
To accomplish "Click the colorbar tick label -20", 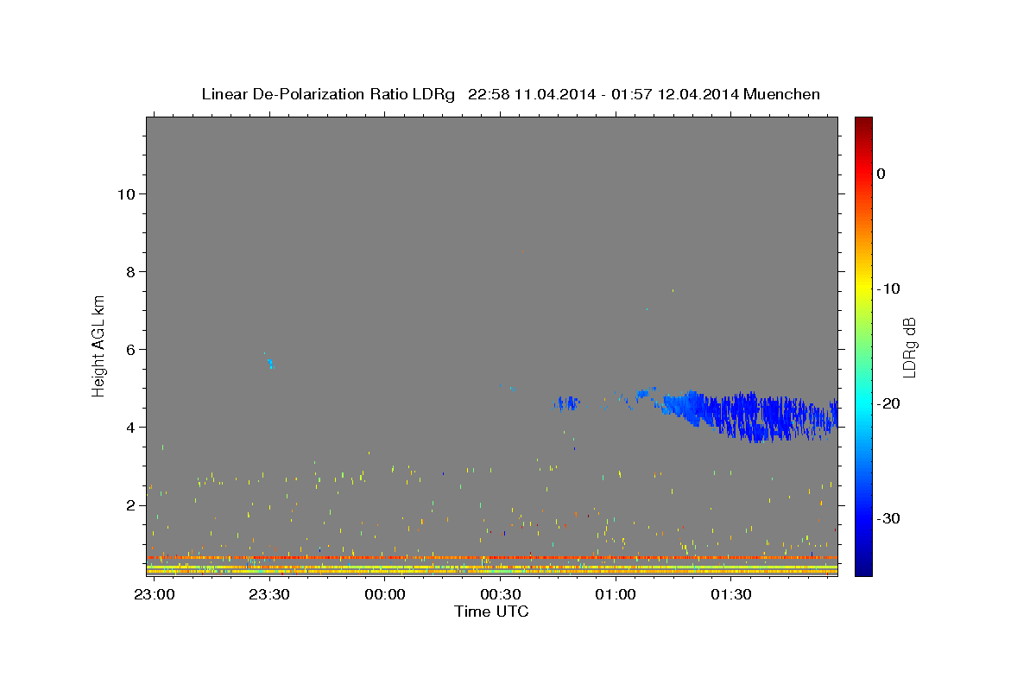I will pos(889,403).
